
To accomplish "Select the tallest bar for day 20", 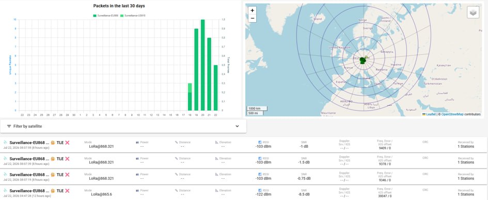I will [202, 65].
